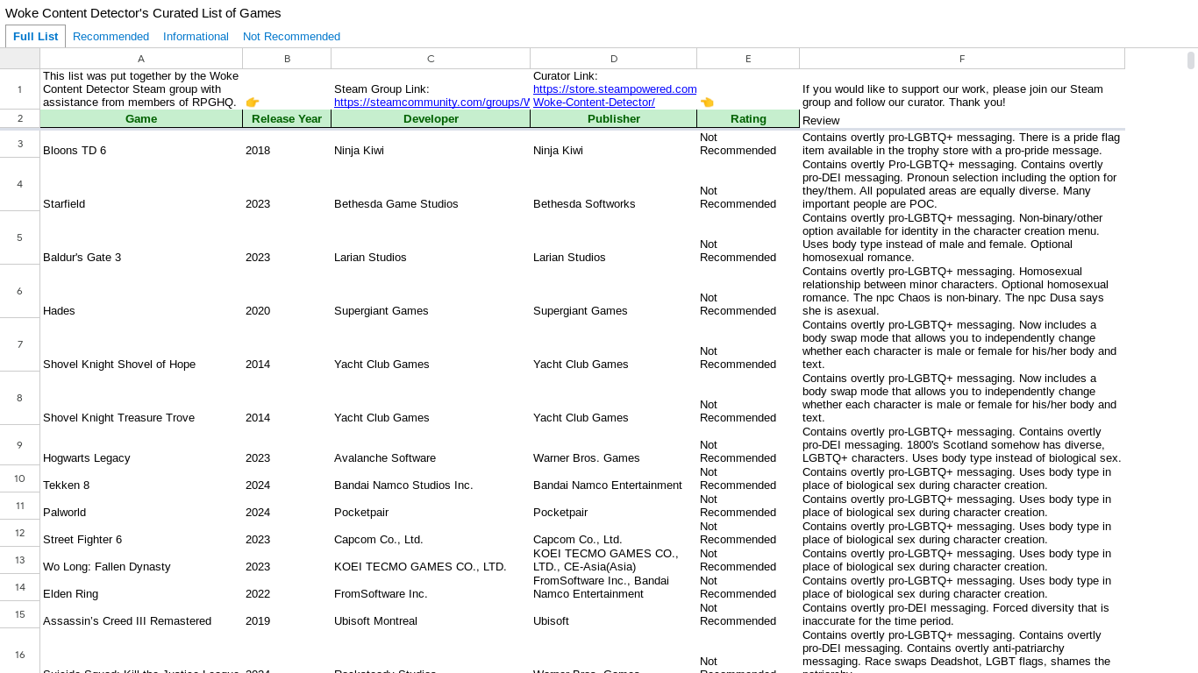Click the Bandai Namco Entertainment publisher cell
Viewport: 1198px width, 673px height.
tap(614, 478)
